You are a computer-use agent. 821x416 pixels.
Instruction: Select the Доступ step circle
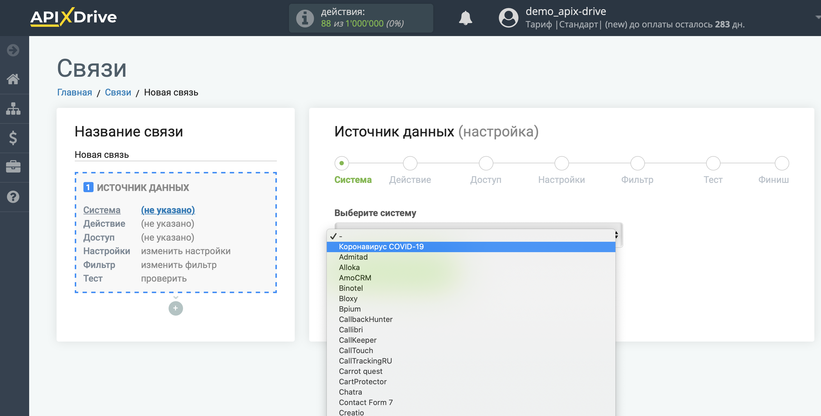pyautogui.click(x=486, y=163)
